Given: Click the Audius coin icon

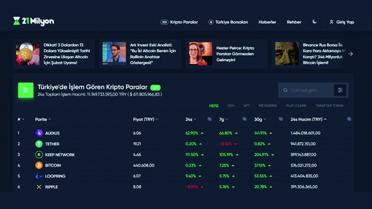Looking at the screenshot, I should [x=39, y=133].
